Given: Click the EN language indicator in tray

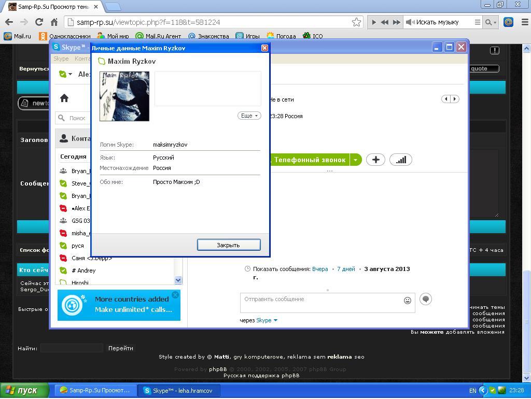Looking at the screenshot, I should click(x=472, y=391).
